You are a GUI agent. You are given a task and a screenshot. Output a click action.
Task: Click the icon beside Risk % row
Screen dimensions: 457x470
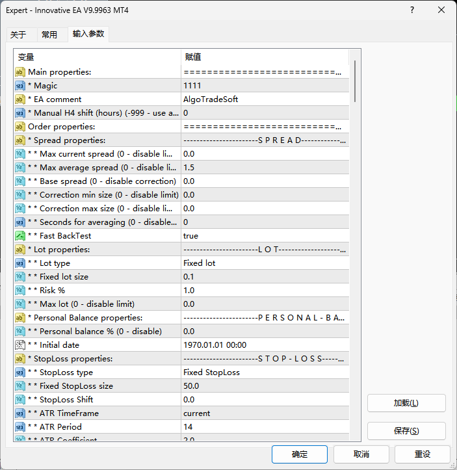coord(20,291)
